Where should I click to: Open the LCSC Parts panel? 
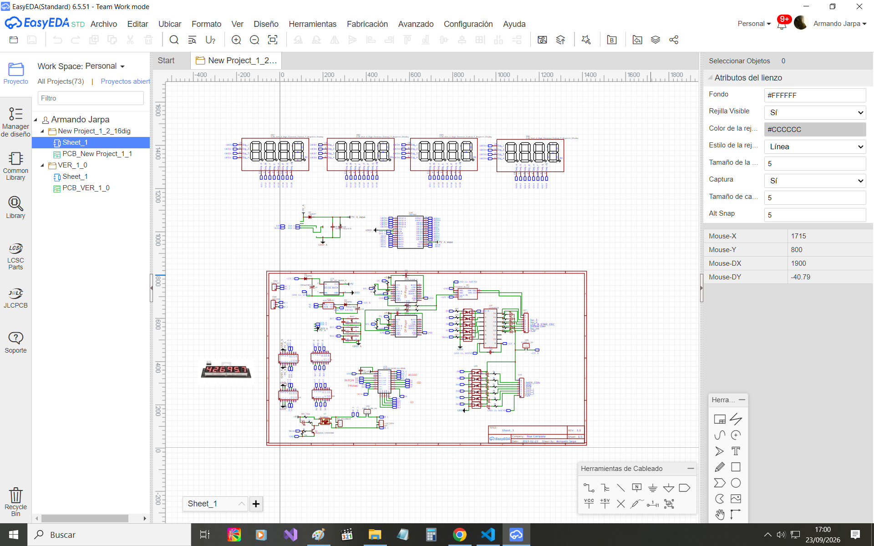(x=15, y=257)
